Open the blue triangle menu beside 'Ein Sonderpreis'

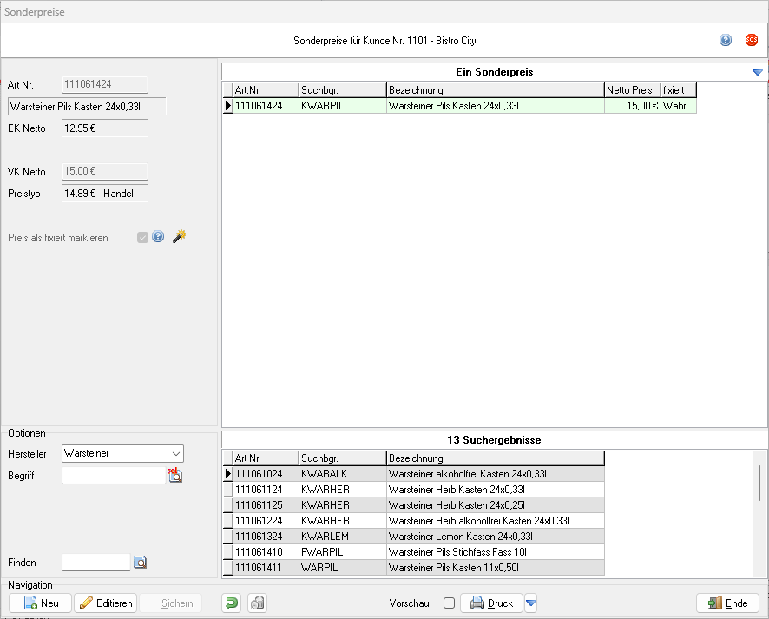click(x=757, y=72)
